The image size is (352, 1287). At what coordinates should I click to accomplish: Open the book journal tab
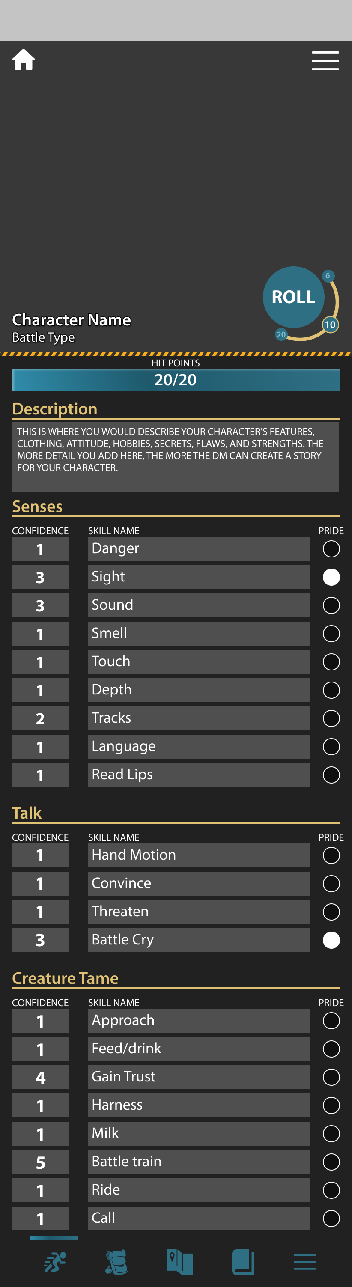tap(243, 1261)
